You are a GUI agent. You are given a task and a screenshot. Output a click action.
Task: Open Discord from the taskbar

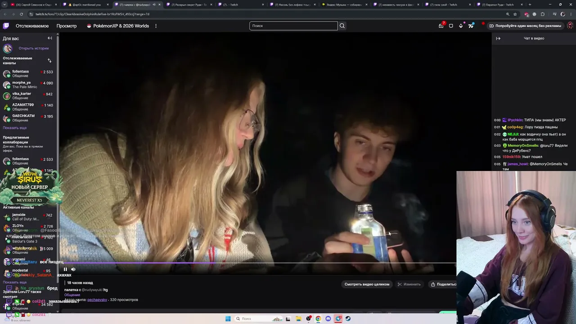pyautogui.click(x=328, y=319)
